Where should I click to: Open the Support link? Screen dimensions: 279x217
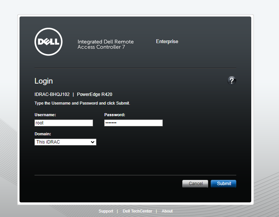(x=106, y=211)
